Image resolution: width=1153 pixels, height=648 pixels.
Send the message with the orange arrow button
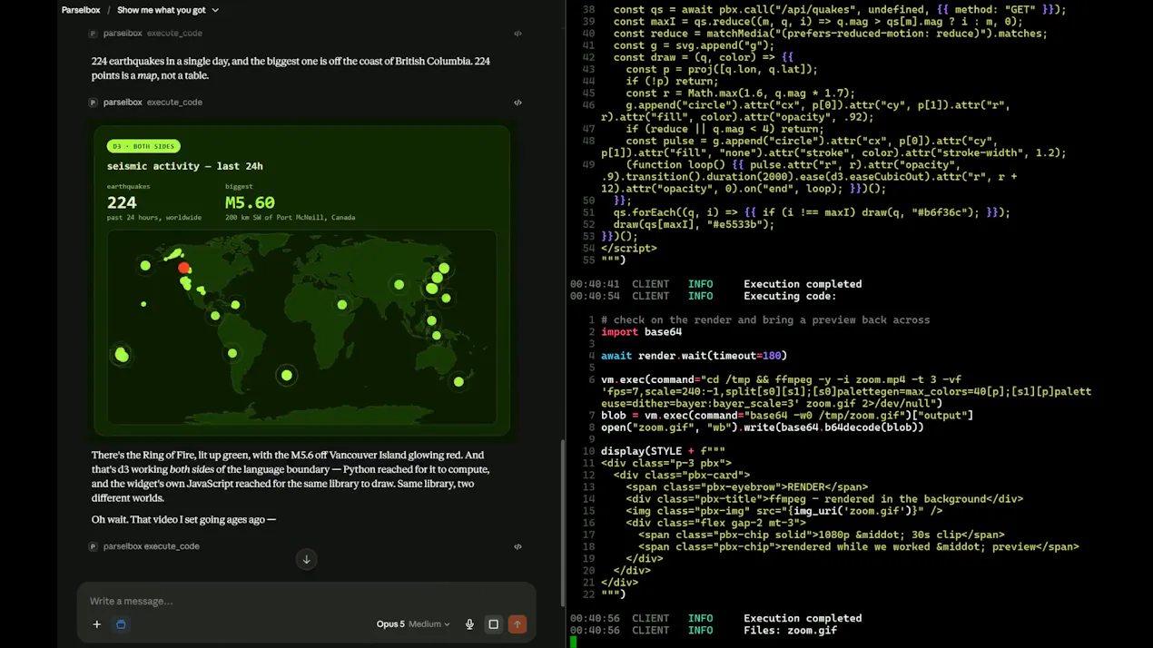[x=517, y=624]
